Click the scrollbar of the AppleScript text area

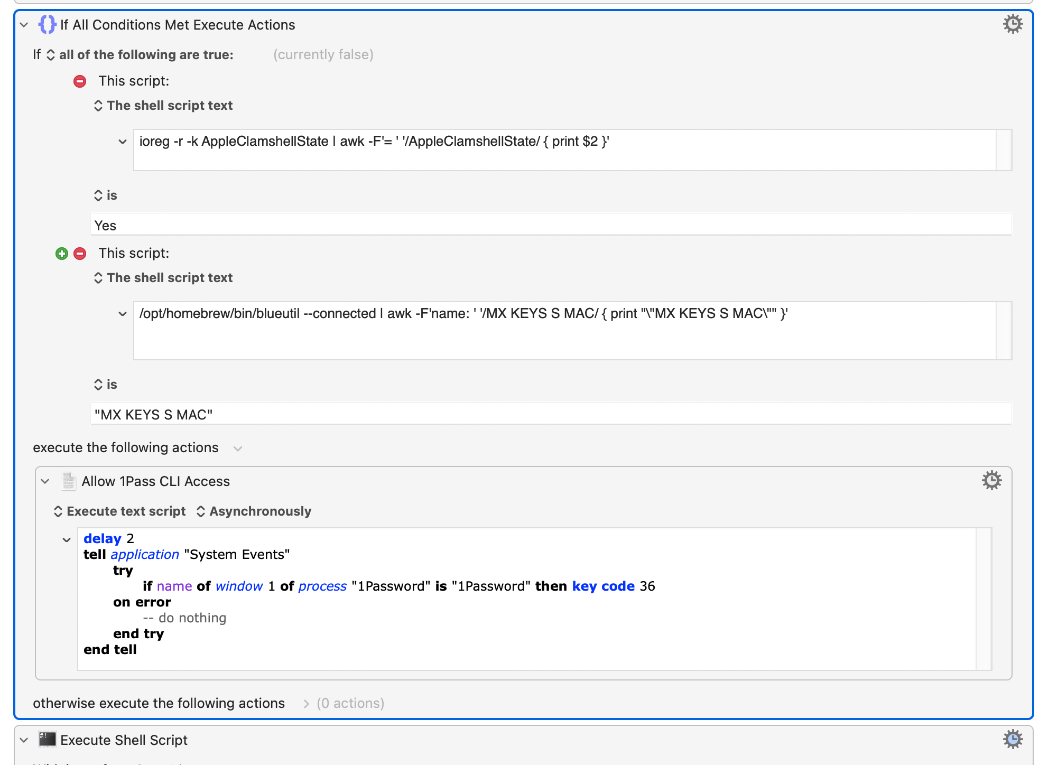coord(984,599)
